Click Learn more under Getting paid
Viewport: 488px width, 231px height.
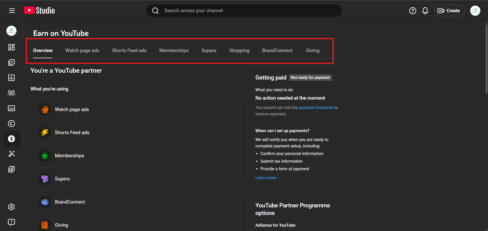(265, 178)
